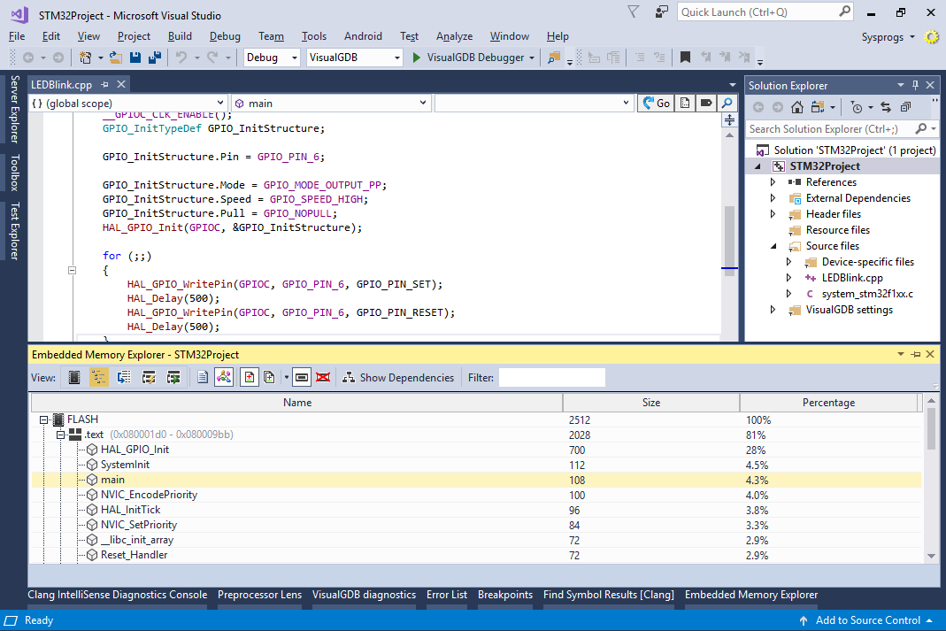Click the find magnifier icon beside Go
Image resolution: width=946 pixels, height=631 pixels.
click(x=727, y=104)
